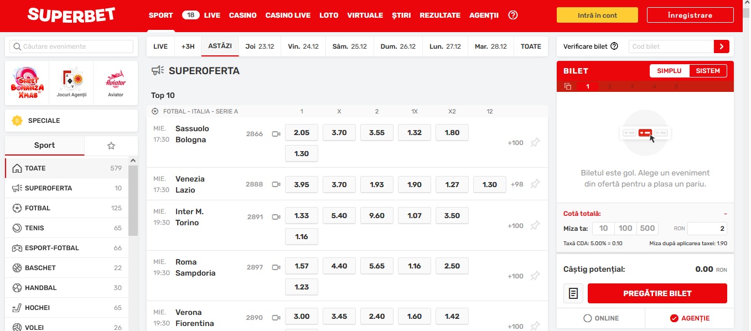Open Sweet Bonanza Xmas game
Screen dimensions: 751x331
pyautogui.click(x=27, y=83)
